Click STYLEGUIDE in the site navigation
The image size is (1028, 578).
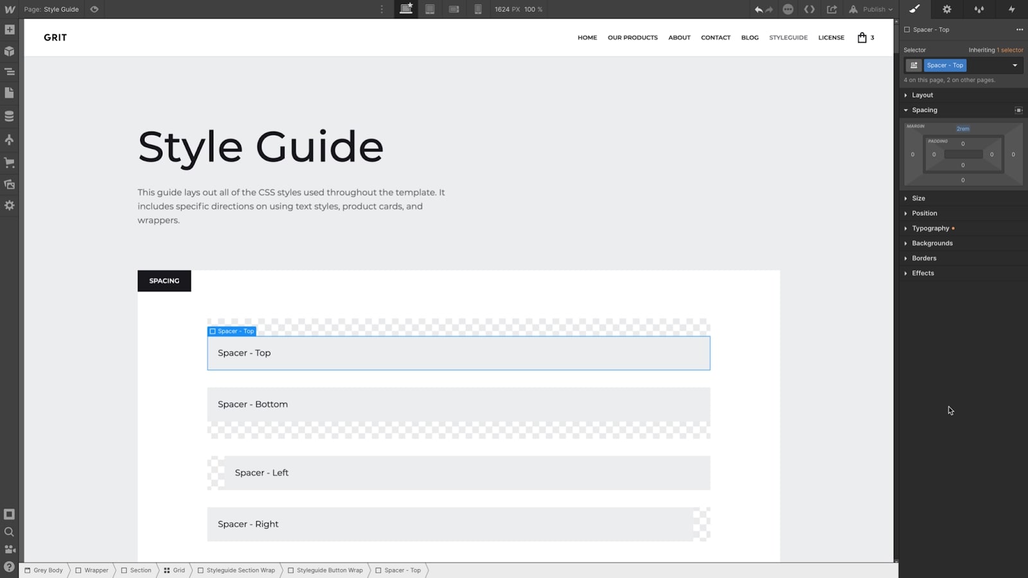pos(788,38)
